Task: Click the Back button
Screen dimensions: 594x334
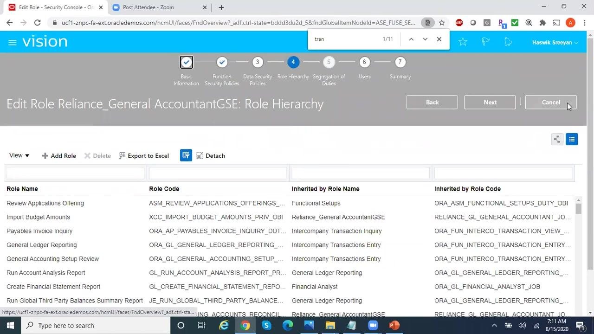Action: pos(432,103)
